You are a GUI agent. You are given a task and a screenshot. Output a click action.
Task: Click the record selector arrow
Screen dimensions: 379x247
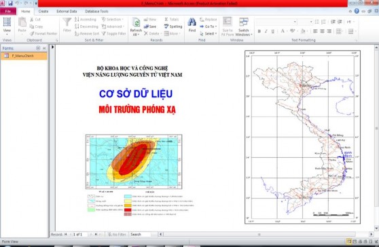[52, 47]
